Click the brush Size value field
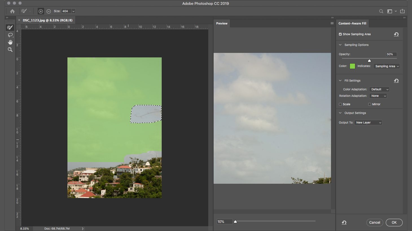This screenshot has height=231, width=412. tap(66, 11)
